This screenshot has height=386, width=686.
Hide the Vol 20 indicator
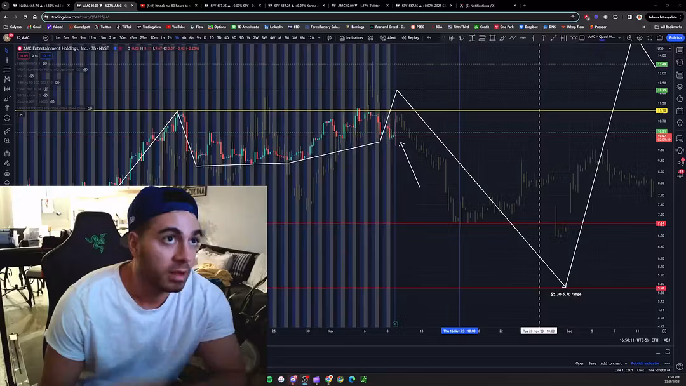pos(31,76)
